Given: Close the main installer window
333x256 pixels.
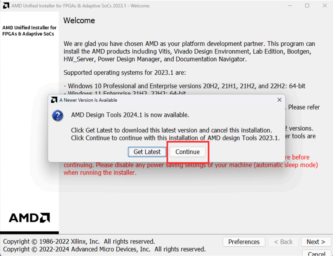Looking at the screenshot, I should (x=325, y=6).
